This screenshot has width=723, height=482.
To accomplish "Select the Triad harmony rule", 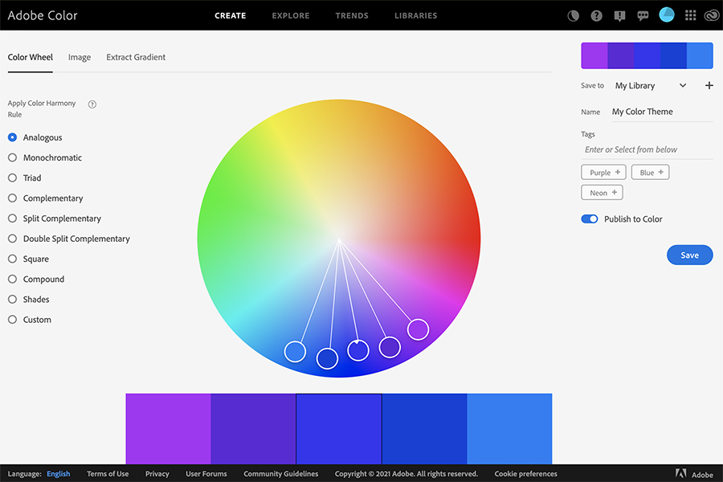I will click(x=24, y=178).
